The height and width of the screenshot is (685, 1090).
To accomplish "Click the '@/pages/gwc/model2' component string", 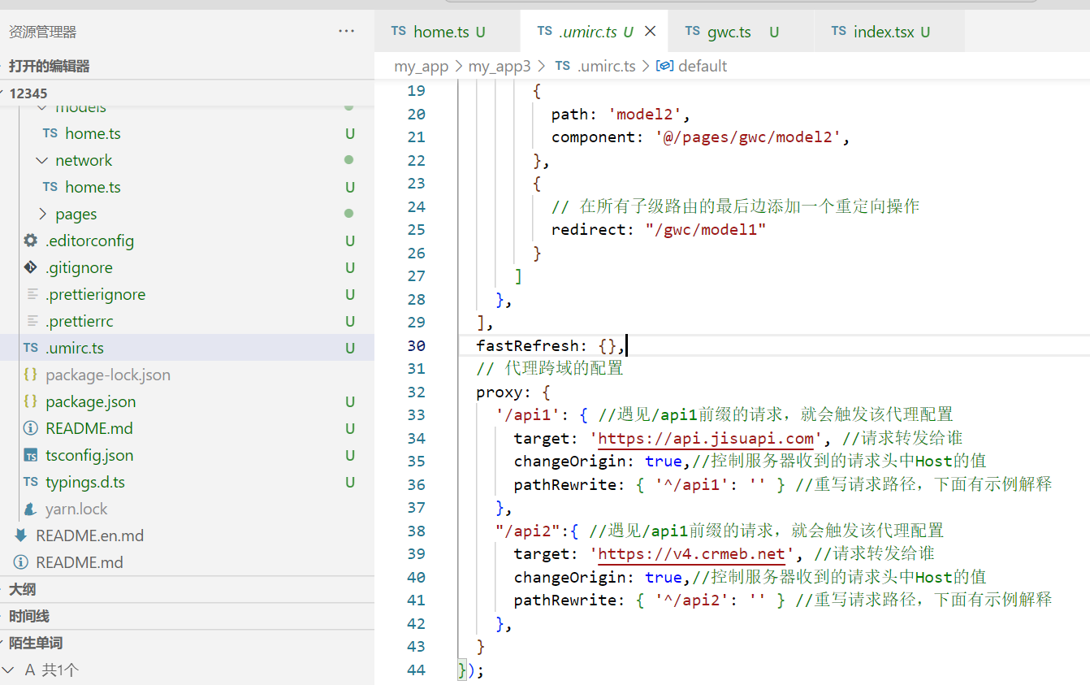I will tap(748, 137).
